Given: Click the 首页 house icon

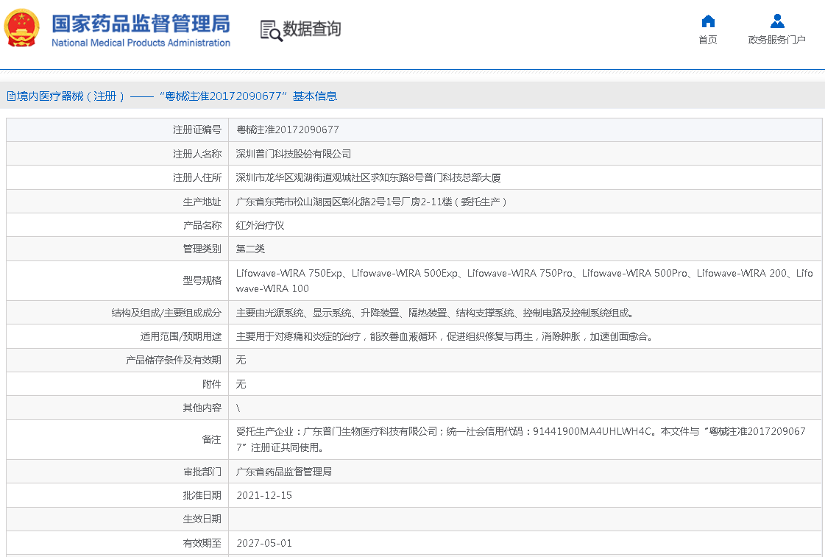Looking at the screenshot, I should tap(708, 21).
